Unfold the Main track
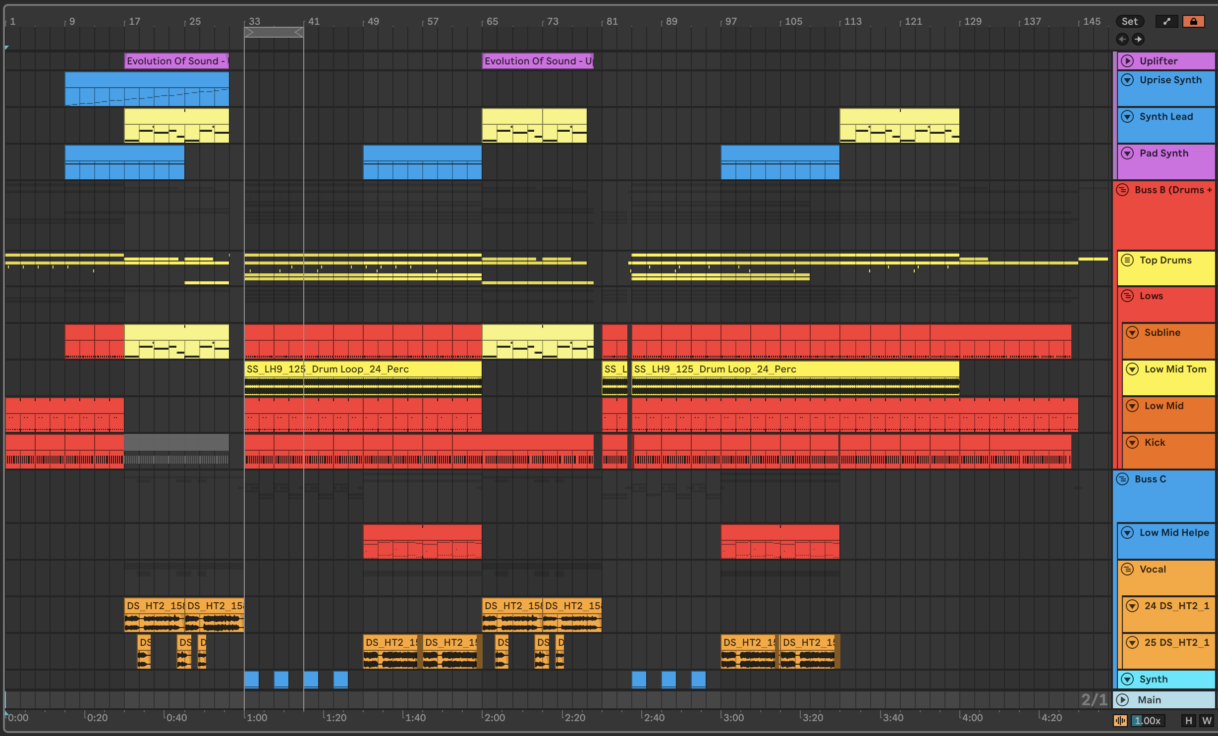The height and width of the screenshot is (736, 1218). [x=1122, y=700]
